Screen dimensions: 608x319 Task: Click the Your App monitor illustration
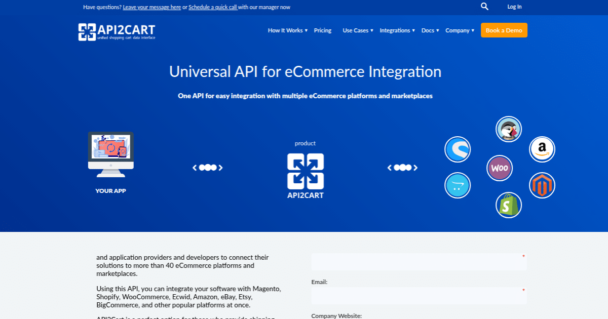(x=110, y=154)
